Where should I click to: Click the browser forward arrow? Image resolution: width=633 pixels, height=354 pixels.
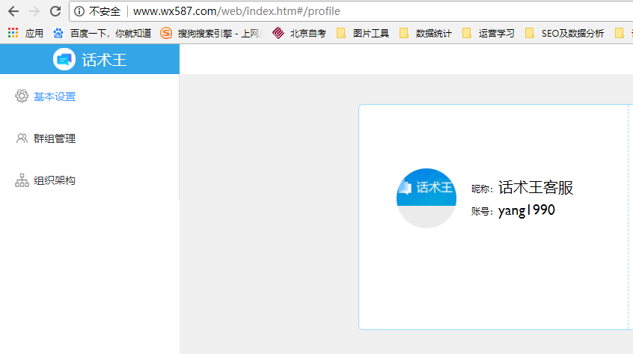point(34,11)
